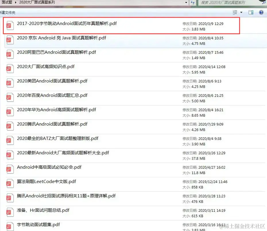The height and width of the screenshot is (231, 267).
Task: Click PDF icon of 2020美团Android面试真题解析.pdf
Action: 10,83
